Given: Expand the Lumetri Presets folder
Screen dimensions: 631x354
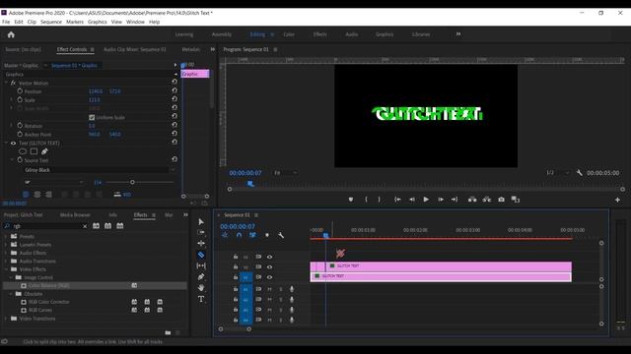Looking at the screenshot, I should 6,245.
